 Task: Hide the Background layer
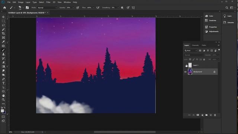pyautogui.click(x=185, y=72)
